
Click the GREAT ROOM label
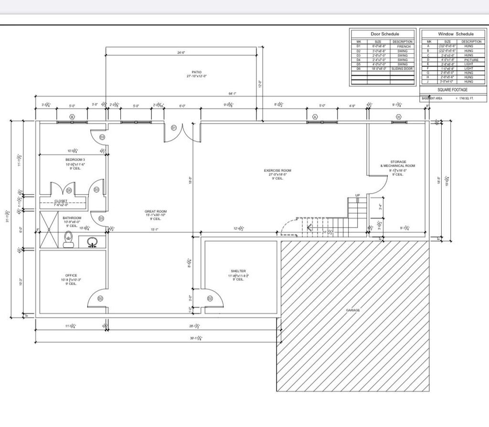[156, 211]
